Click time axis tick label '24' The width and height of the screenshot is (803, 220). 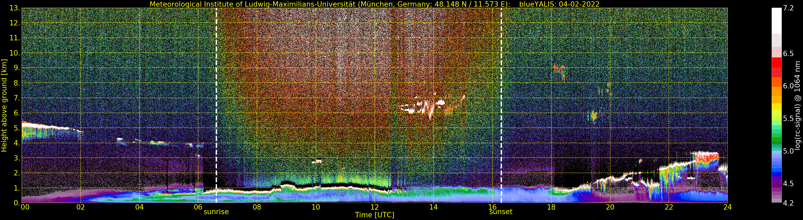728,207
